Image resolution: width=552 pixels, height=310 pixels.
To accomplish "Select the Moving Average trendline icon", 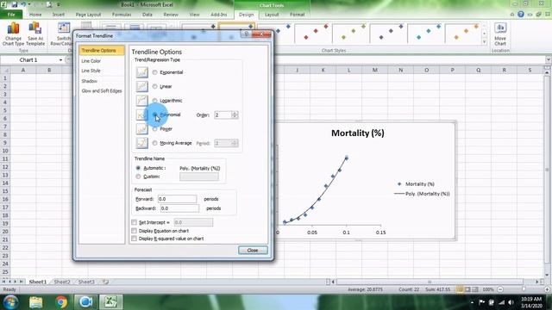I will (x=141, y=143).
